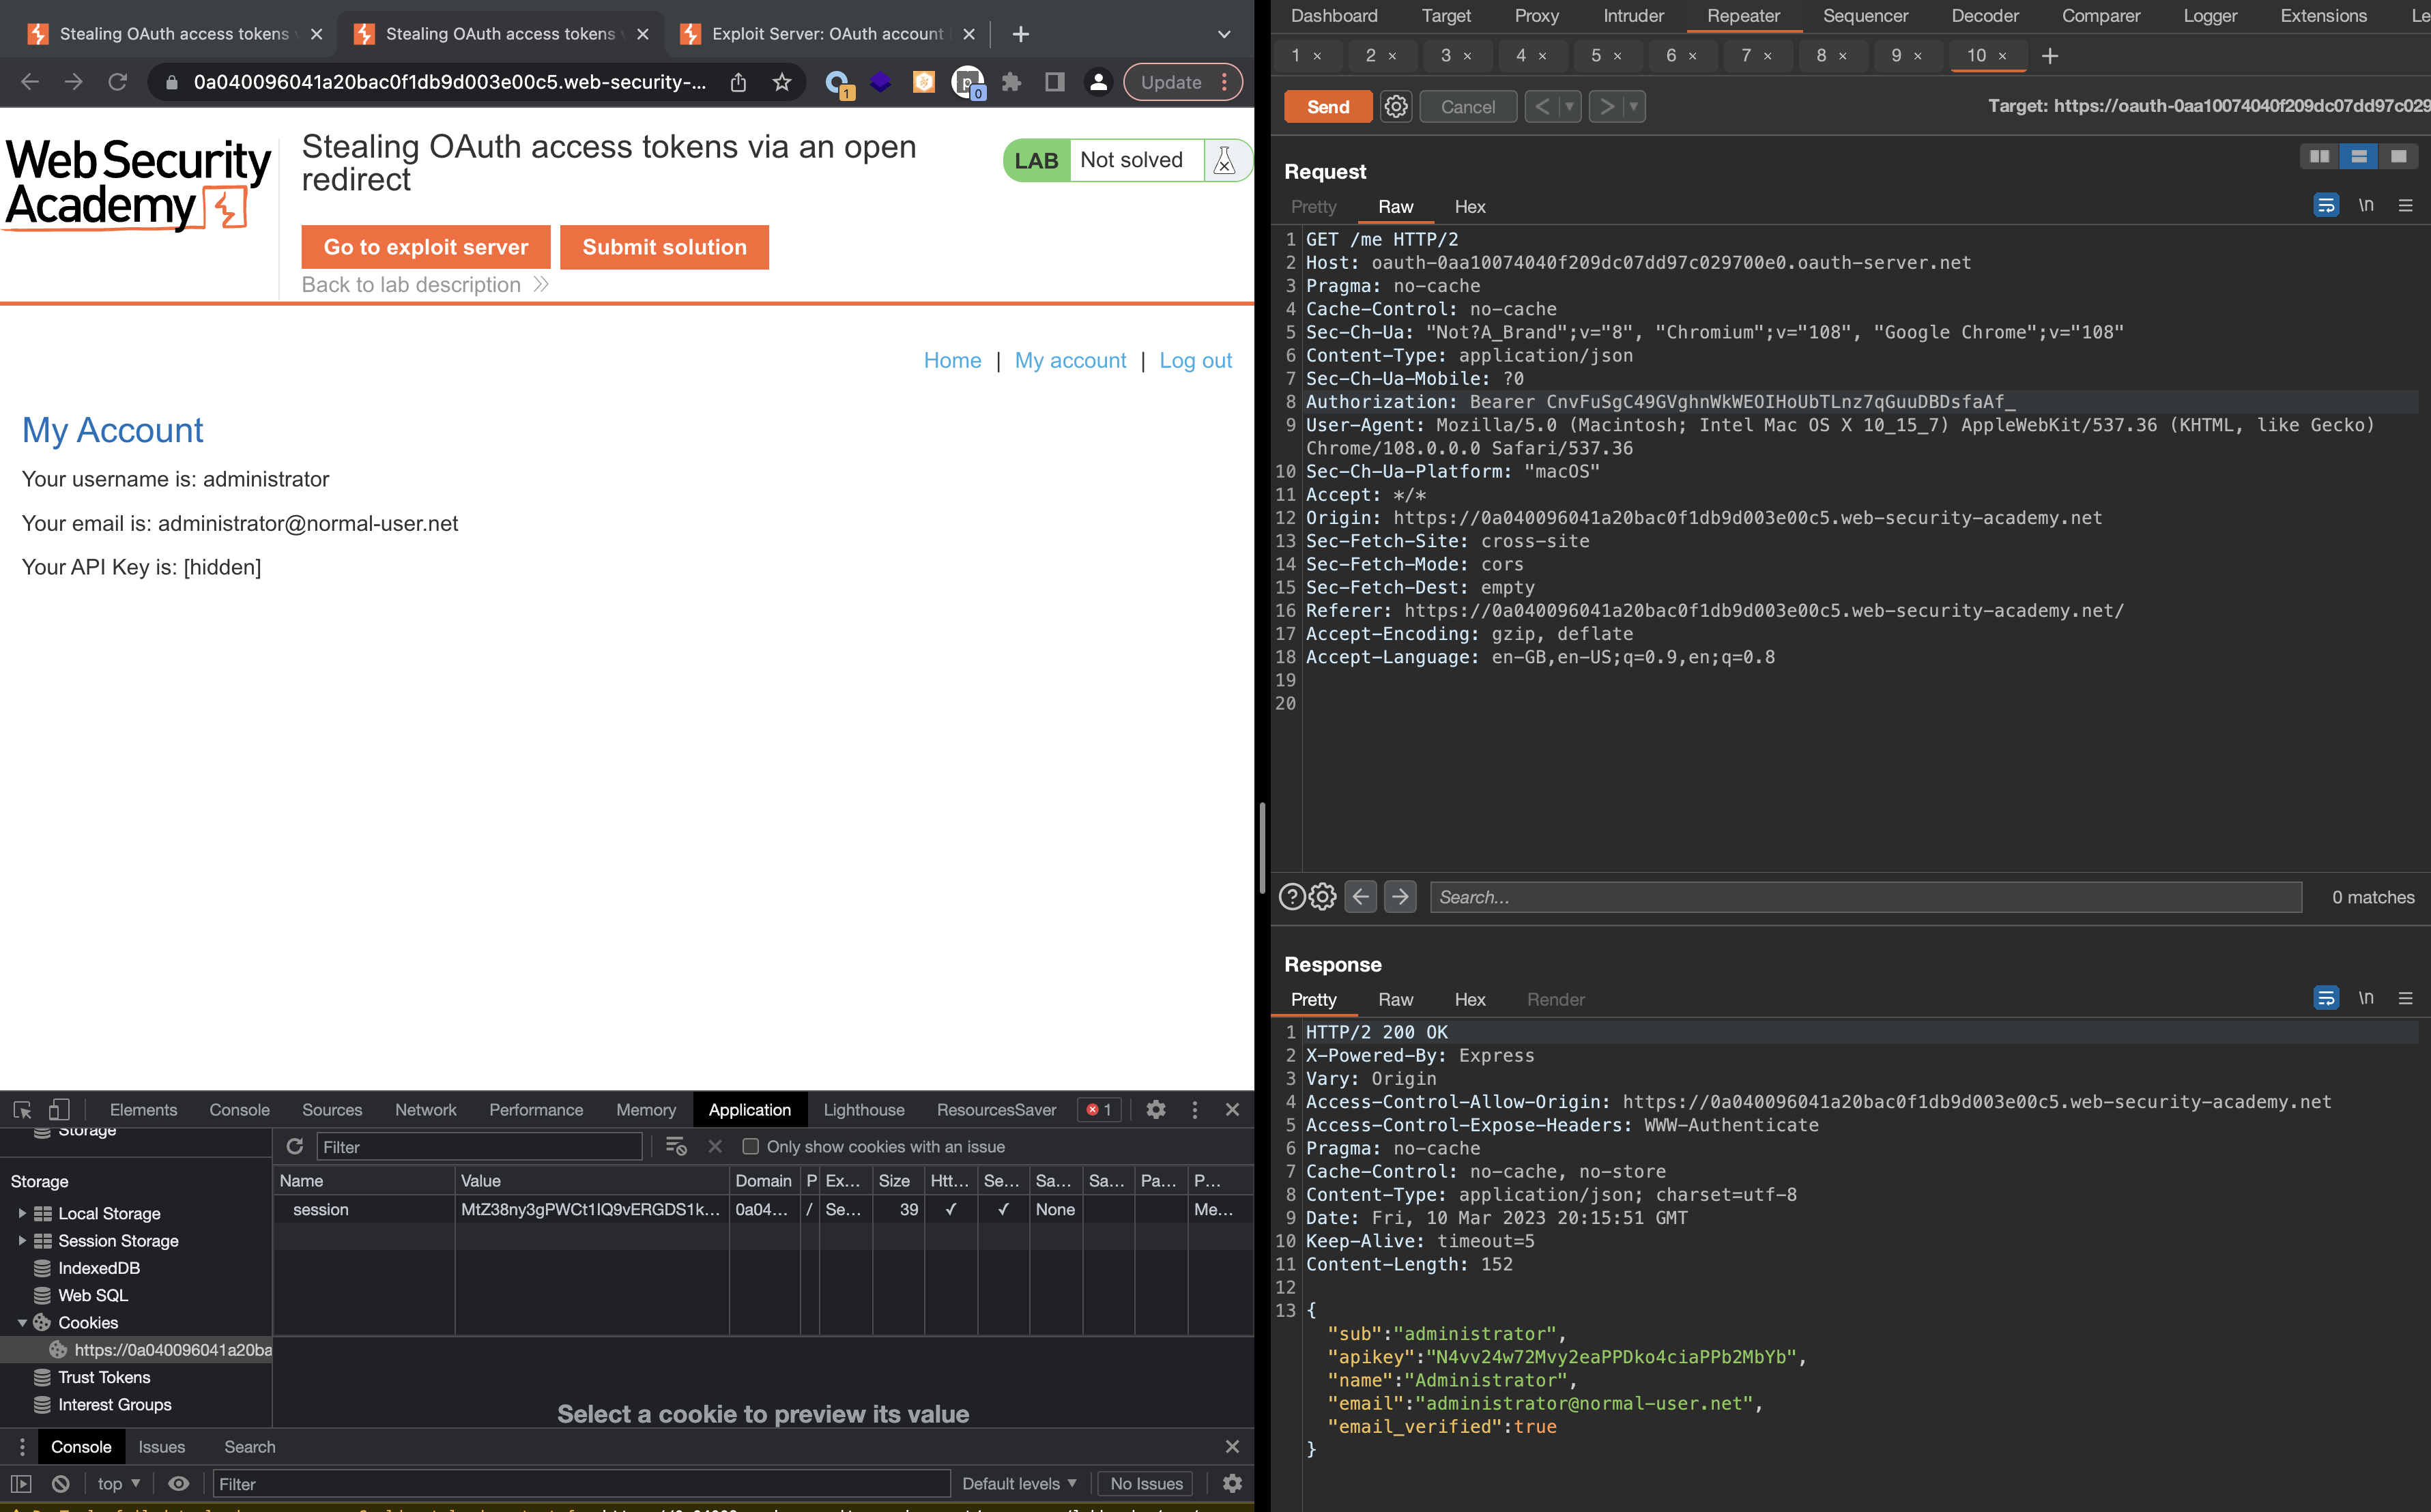Click the Repeater request Search field
The image size is (2431, 1512).
pos(1864,897)
